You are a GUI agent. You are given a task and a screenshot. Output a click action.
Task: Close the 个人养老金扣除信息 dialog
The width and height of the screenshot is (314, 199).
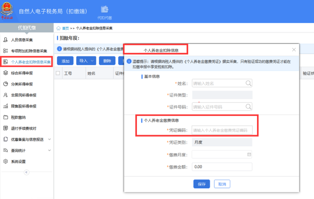point(294,50)
